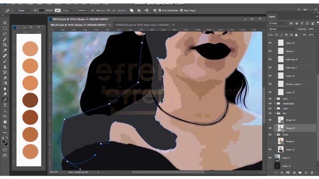Select the Lasso tool
Viewport: 319px width, 179px height.
pos(5,34)
